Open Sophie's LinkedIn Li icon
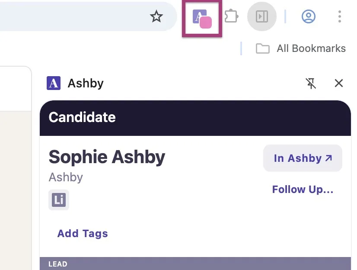Screen dimensions: 357x270 (x=59, y=200)
